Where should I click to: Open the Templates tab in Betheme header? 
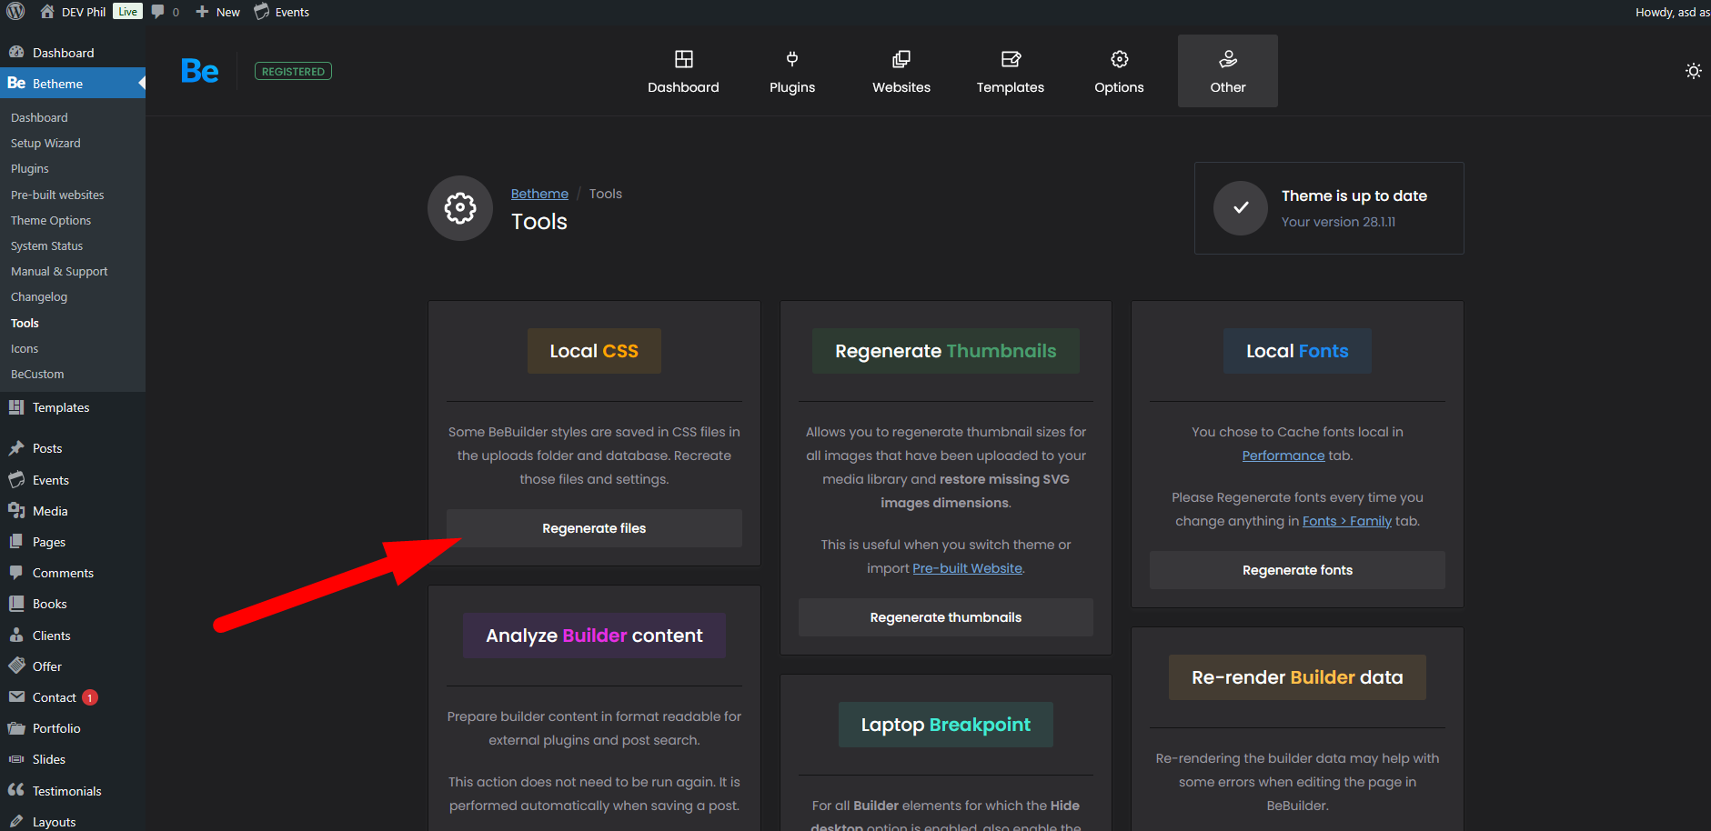pos(1010,72)
